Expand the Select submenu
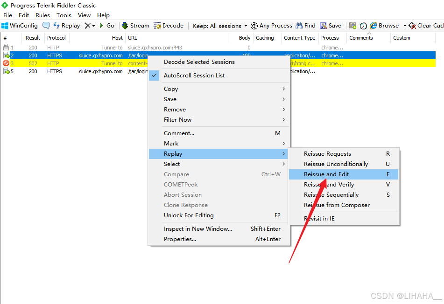The image size is (444, 304). pyautogui.click(x=219, y=164)
